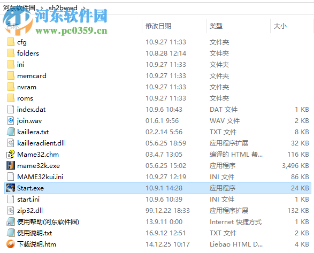
Task: Select the MAME32kui.ini file icon
Action: pyautogui.click(x=11, y=177)
